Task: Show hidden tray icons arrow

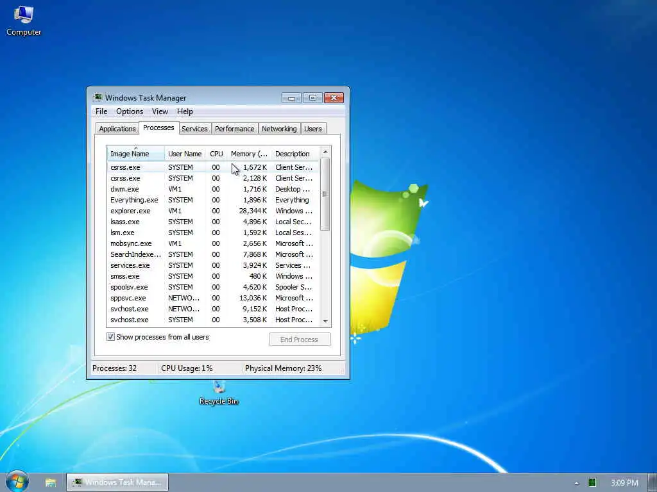Action: [x=577, y=483]
